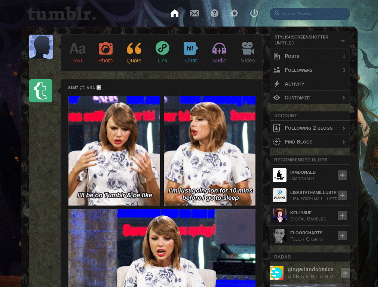Open the first GIF 'I'll be on Tumblr'
This screenshot has width=383, height=287.
pyautogui.click(x=114, y=151)
